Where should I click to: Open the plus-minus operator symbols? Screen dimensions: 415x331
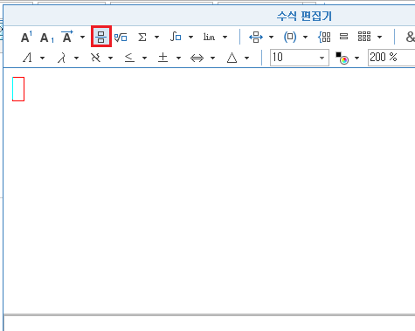click(163, 58)
